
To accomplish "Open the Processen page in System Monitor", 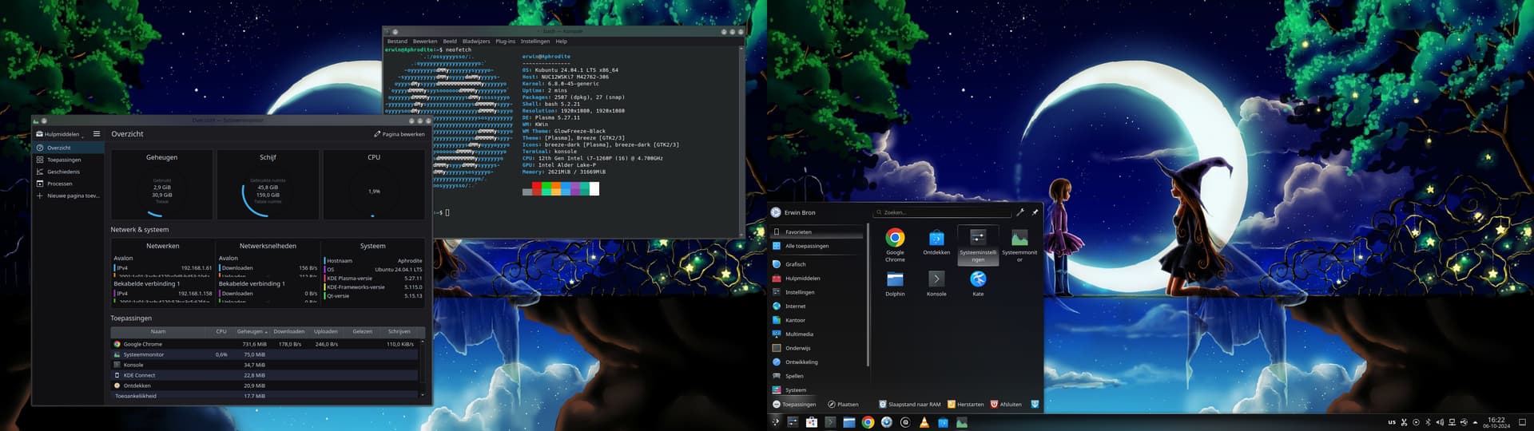I will point(68,184).
